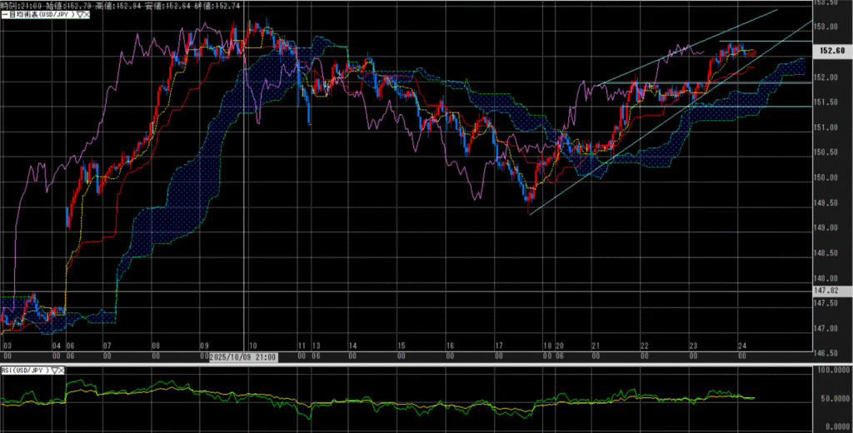Screen dimensions: 853x433
Task: Click the current price tag 152.60
Action: [833, 52]
